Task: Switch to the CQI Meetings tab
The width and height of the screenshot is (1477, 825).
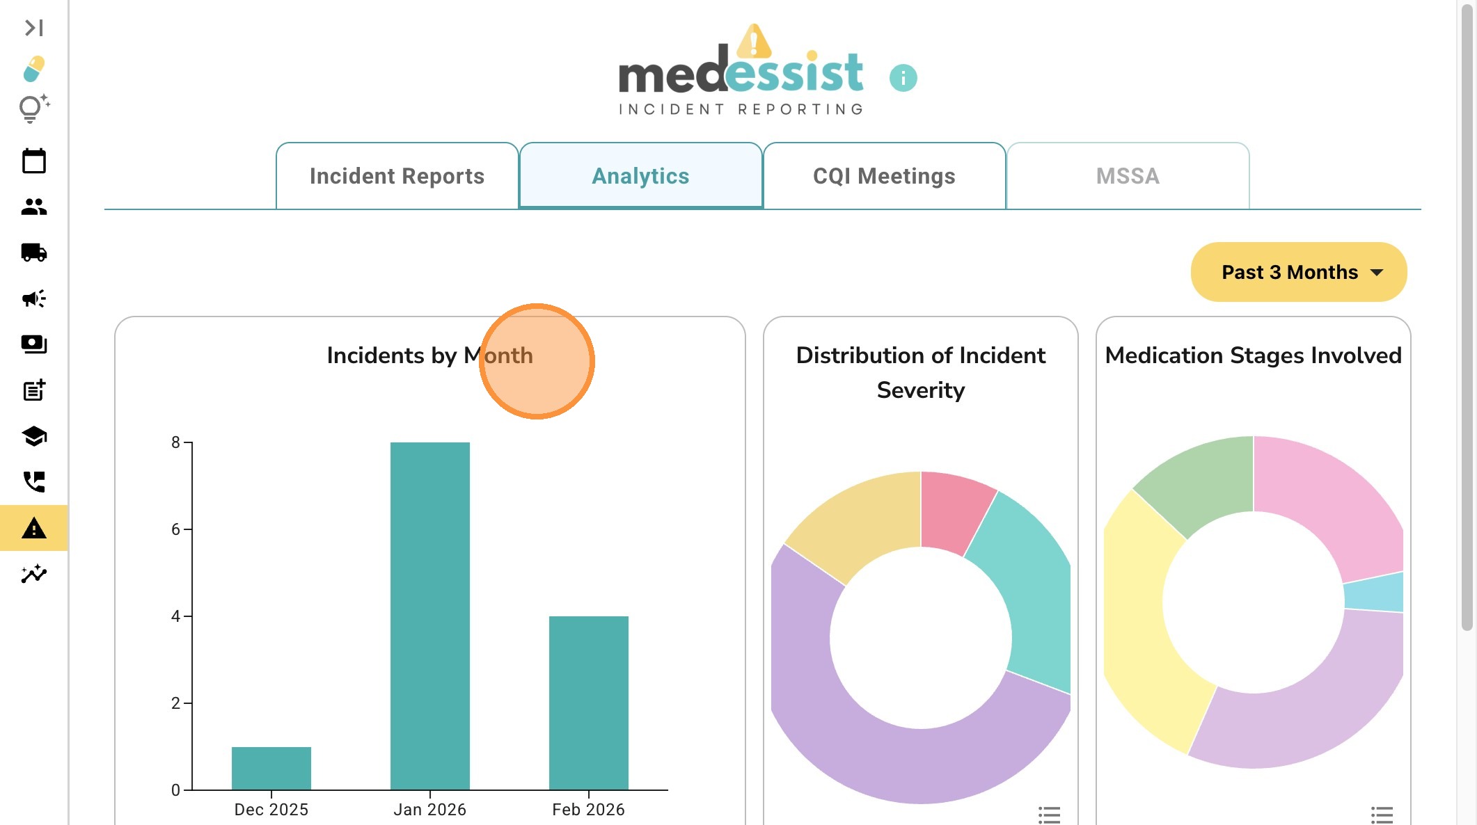Action: (884, 176)
